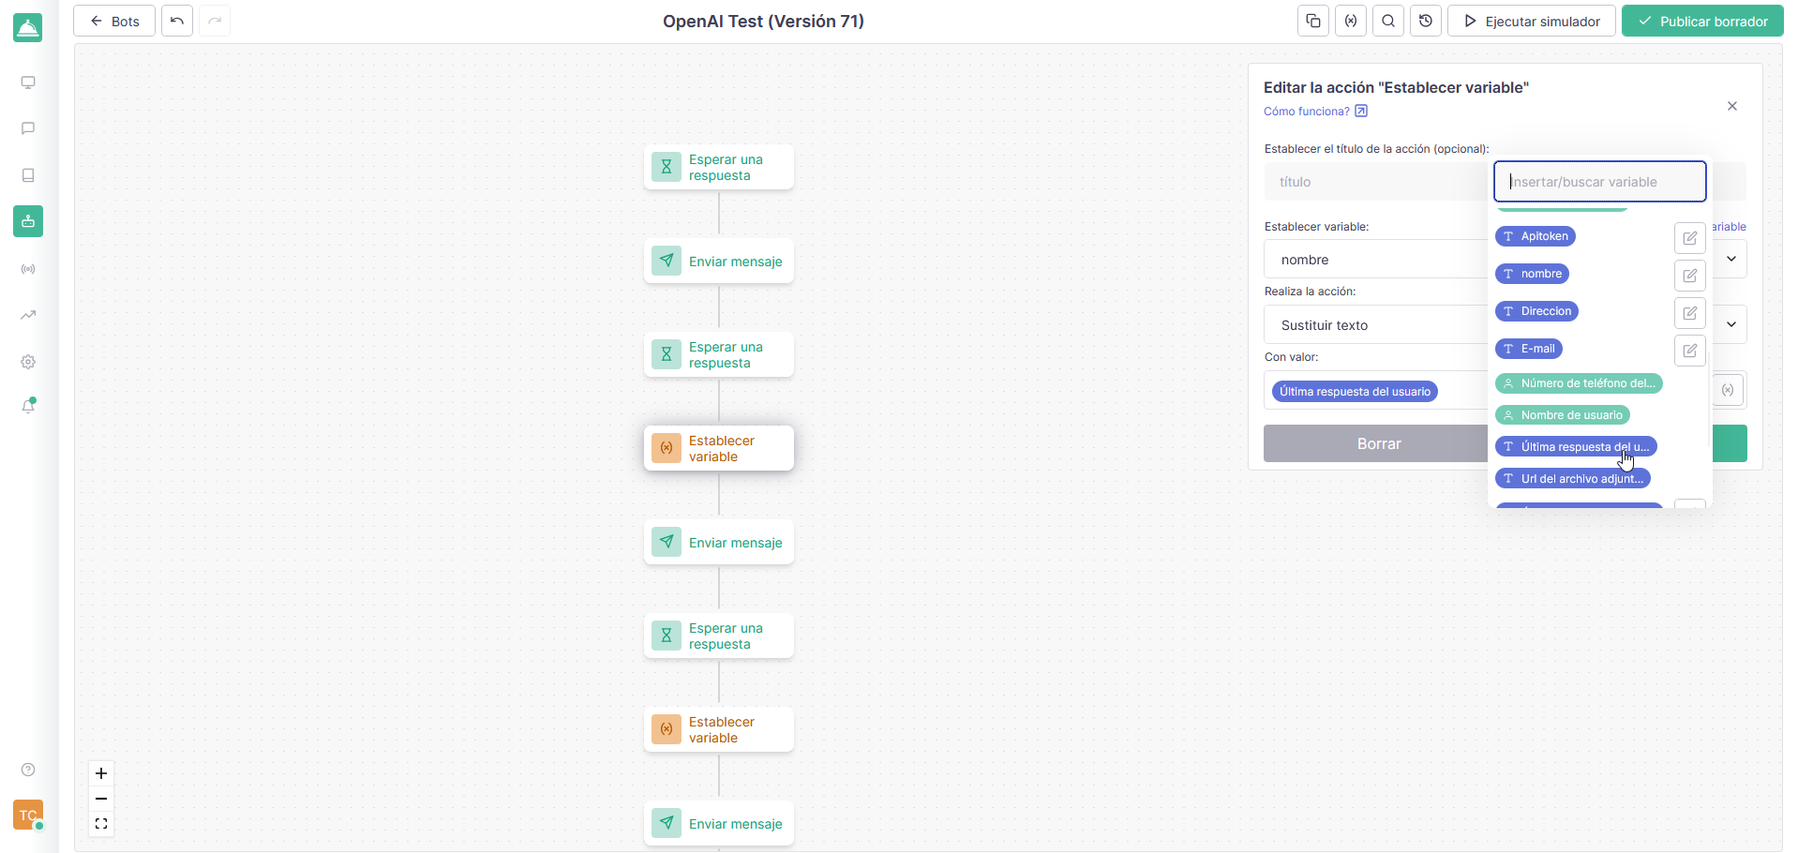
Task: Click the redo arrow in the toolbar
Action: 215,21
